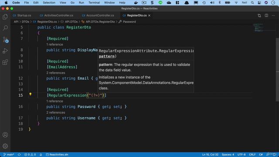Split the editor right
The height and width of the screenshot is (157, 279).
coord(266,16)
